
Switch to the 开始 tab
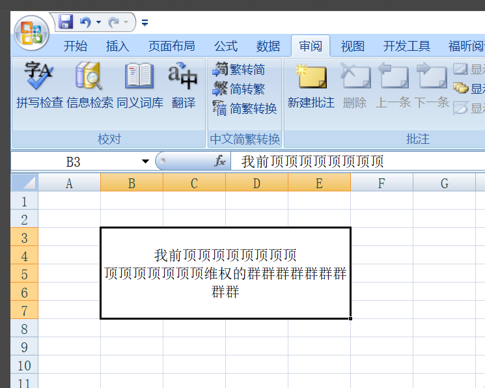pyautogui.click(x=76, y=46)
